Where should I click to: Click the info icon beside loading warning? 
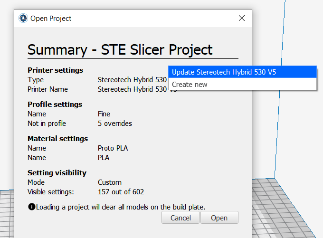[x=31, y=207]
